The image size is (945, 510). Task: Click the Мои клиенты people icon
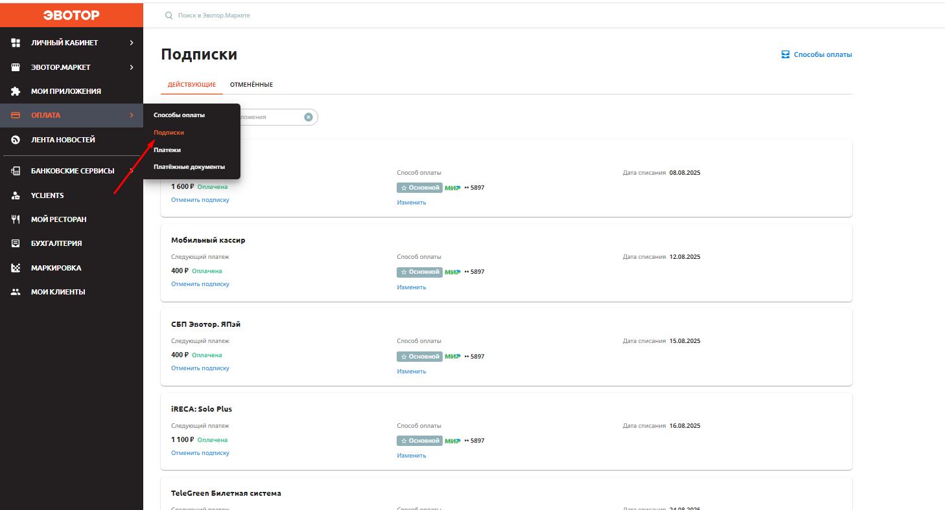point(16,292)
